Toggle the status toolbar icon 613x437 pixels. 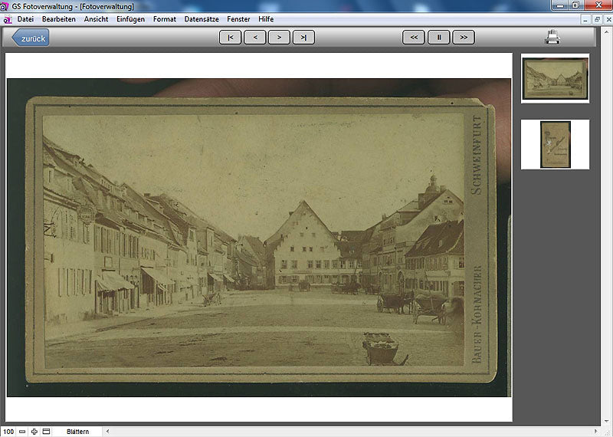pos(46,432)
